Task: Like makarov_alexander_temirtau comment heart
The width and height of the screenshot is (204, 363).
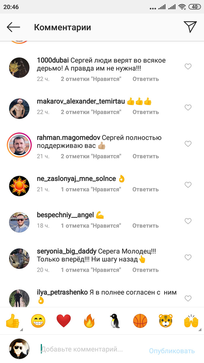Action: coord(188,107)
